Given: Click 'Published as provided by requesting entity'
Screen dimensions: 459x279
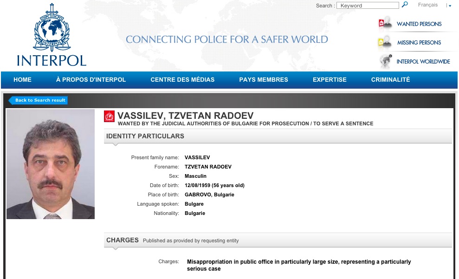Looking at the screenshot, I should [x=191, y=240].
